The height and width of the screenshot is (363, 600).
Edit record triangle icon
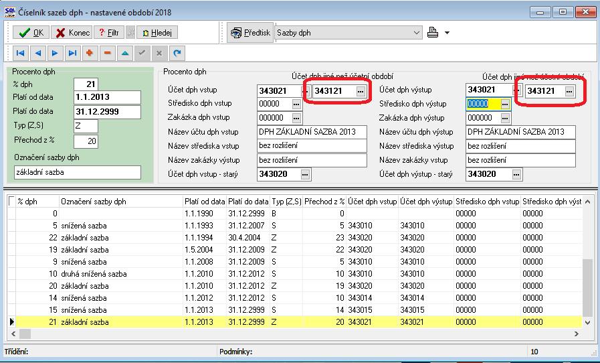pos(124,53)
